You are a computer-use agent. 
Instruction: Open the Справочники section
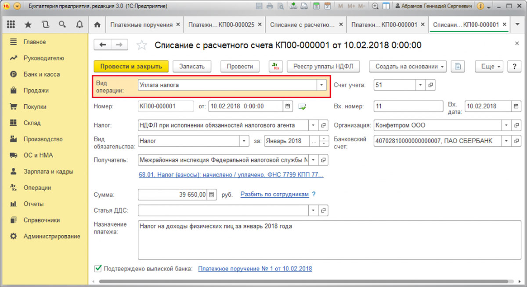(x=42, y=220)
